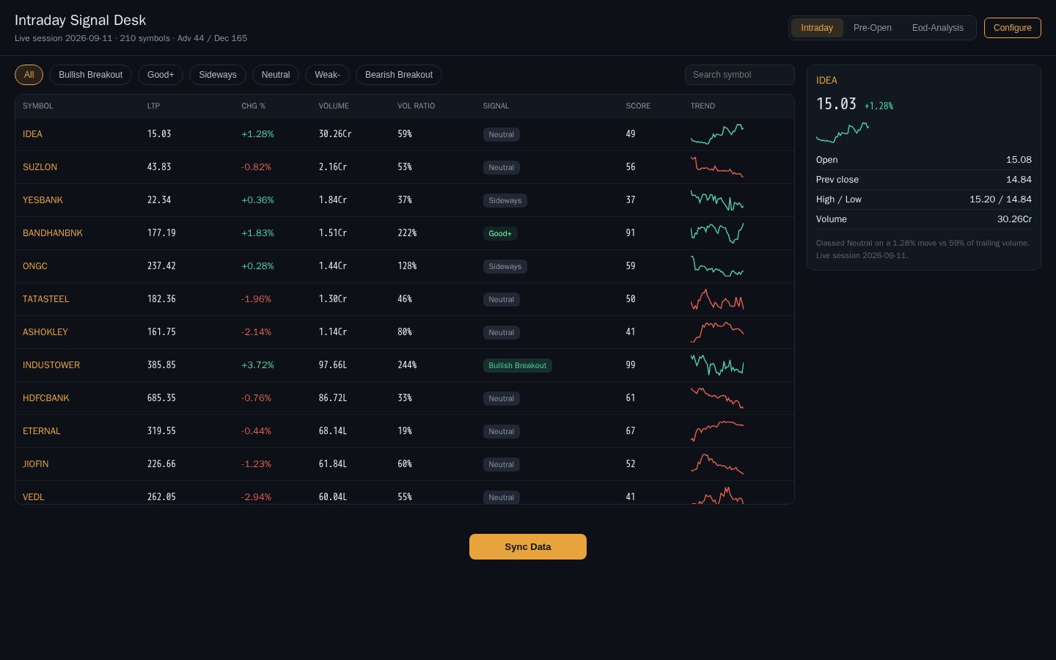Click INDUSTOWER change +3.72%
Screen dimensions: 1056x660
[x=257, y=365]
